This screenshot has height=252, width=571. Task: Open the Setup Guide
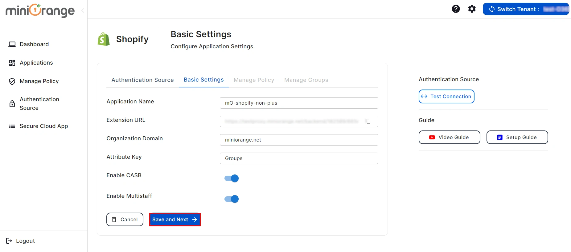click(x=517, y=137)
